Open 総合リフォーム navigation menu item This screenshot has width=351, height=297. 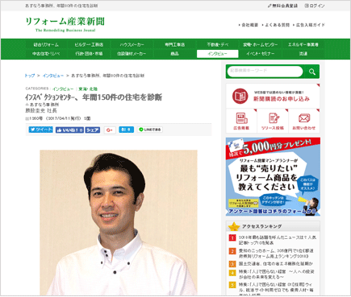[x=46, y=45]
